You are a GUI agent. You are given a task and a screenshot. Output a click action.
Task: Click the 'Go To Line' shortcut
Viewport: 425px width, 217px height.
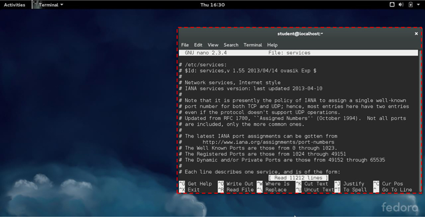[x=393, y=190]
